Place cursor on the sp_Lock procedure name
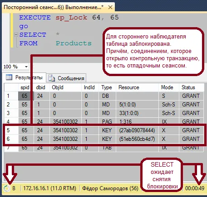207x197 pixels. 71,18
